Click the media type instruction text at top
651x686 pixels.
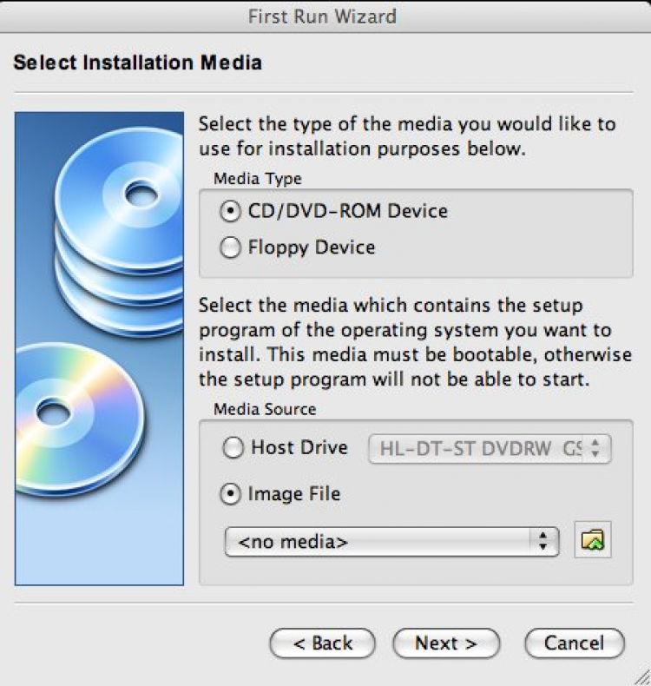(x=407, y=136)
